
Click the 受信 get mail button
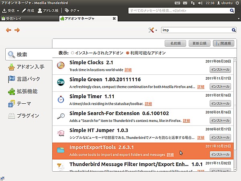[x=9, y=10]
